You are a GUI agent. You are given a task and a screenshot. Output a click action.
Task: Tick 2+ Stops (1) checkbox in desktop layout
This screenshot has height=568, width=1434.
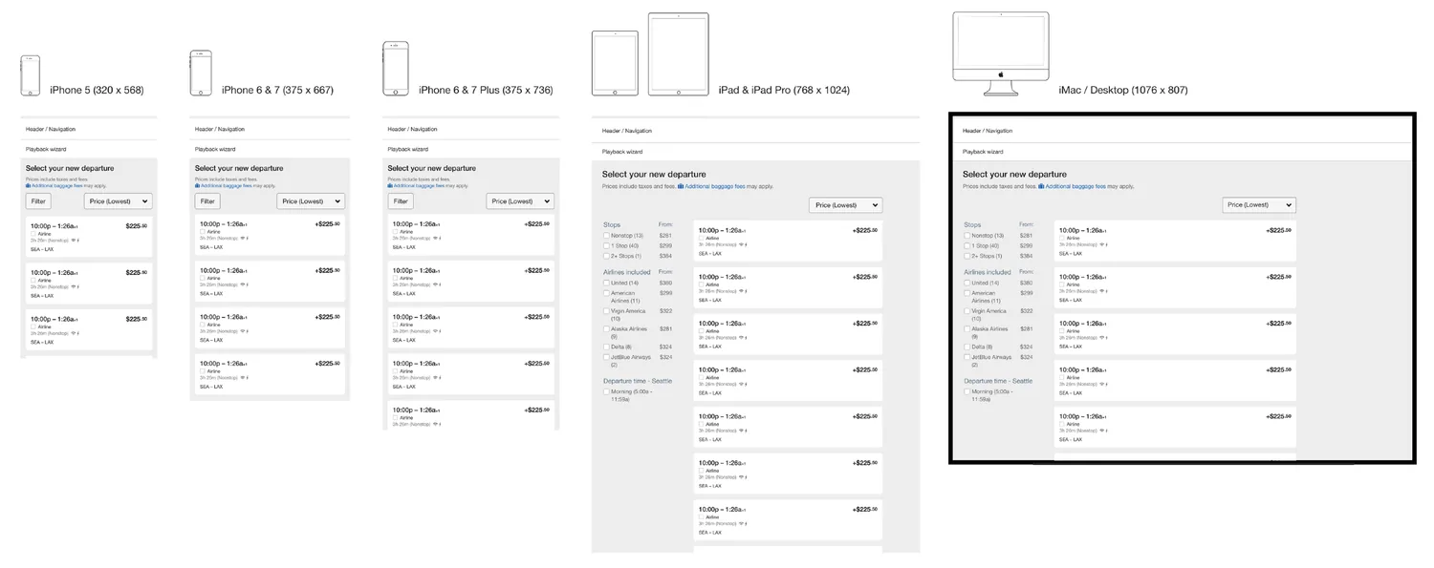tap(967, 257)
